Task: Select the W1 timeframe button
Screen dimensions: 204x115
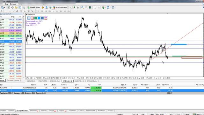Action: click(65, 11)
